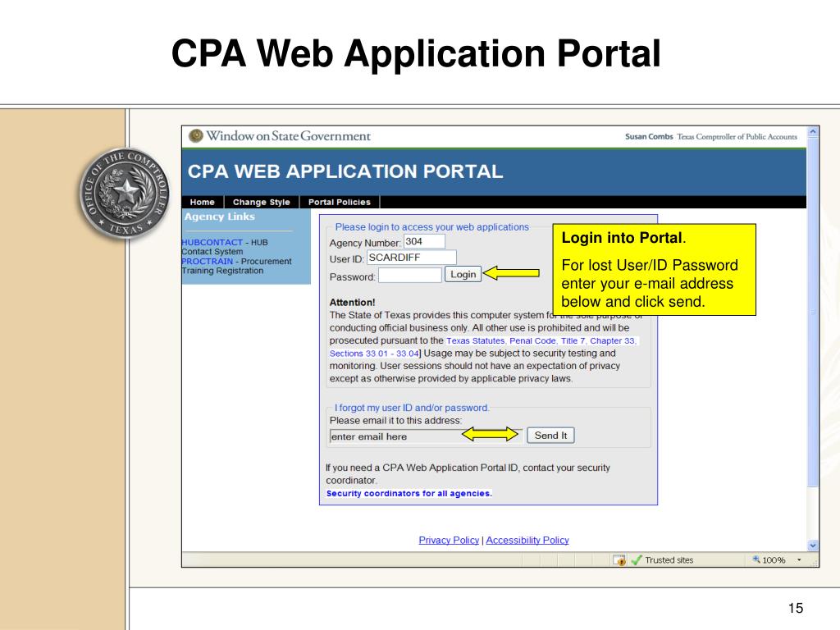Click the Attention! heading text
This screenshot has height=630, width=840.
coord(352,302)
